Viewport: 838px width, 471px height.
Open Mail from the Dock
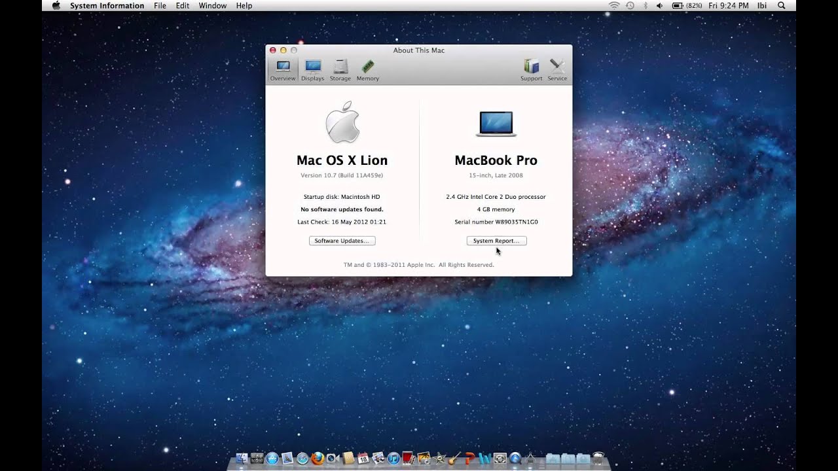pos(287,459)
